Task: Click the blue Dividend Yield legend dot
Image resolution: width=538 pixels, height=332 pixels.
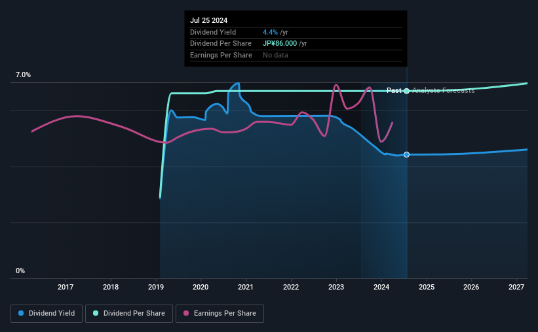Action: click(x=21, y=313)
